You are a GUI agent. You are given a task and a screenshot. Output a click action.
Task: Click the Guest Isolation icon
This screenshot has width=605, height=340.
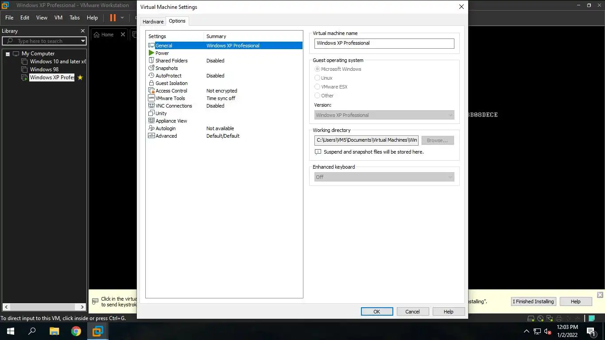coord(151,83)
